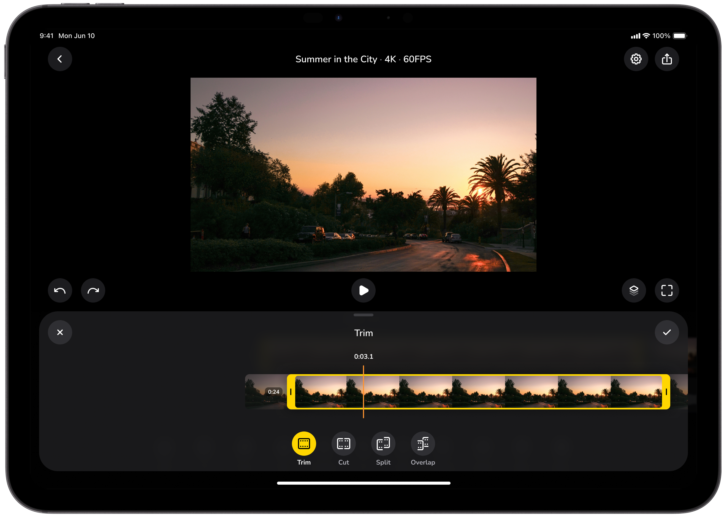The image size is (727, 518).
Task: Select the Overlap tool
Action: (x=423, y=444)
